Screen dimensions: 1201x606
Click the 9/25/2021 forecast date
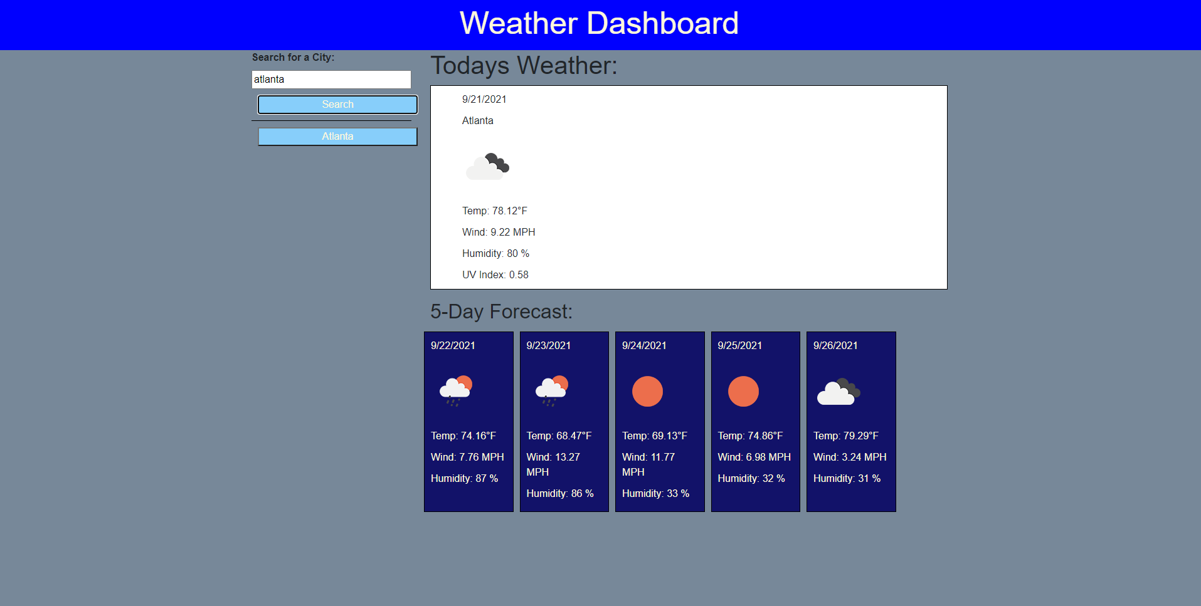740,345
